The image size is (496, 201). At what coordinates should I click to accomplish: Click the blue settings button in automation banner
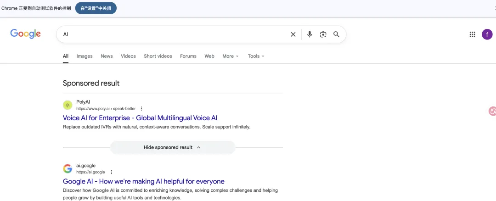[x=96, y=8]
